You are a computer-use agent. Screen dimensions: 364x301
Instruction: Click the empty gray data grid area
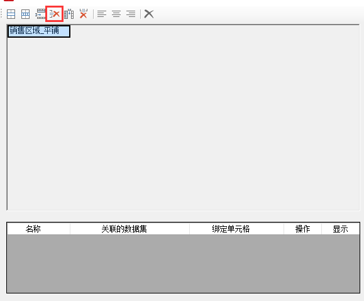coord(184,263)
